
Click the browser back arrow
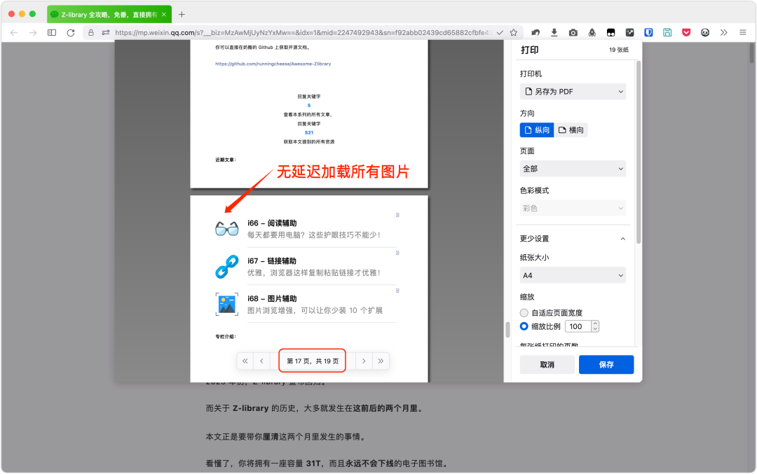(x=14, y=33)
